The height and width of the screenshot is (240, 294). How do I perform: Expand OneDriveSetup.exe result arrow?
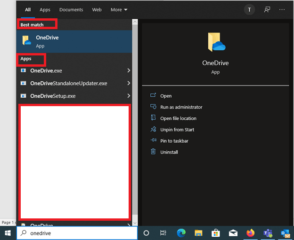click(129, 96)
